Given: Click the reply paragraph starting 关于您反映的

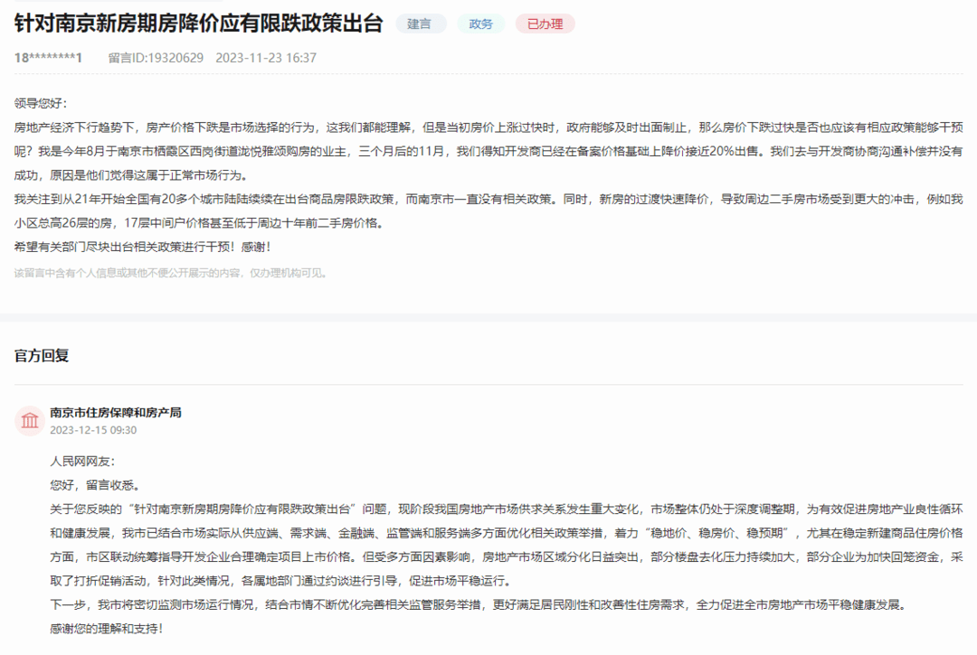Looking at the screenshot, I should (507, 545).
